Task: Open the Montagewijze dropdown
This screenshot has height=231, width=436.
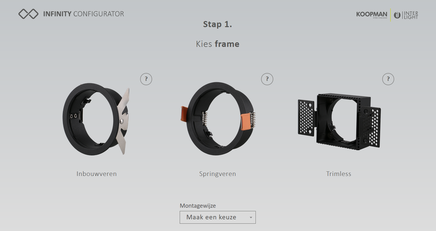Action: click(218, 217)
